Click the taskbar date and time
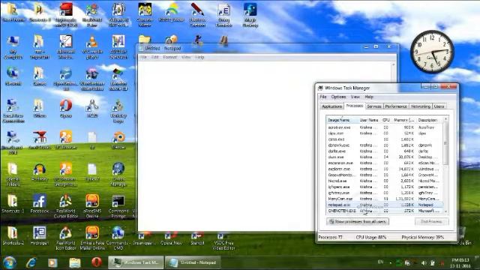 click(460, 263)
